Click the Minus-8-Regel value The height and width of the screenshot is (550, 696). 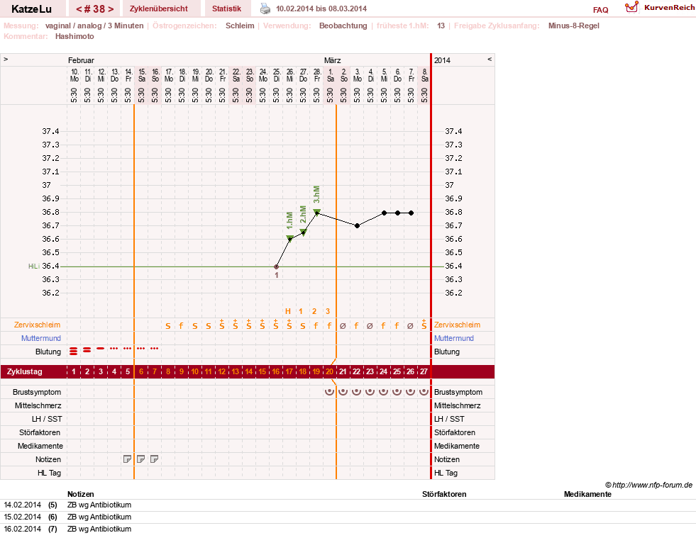[573, 26]
